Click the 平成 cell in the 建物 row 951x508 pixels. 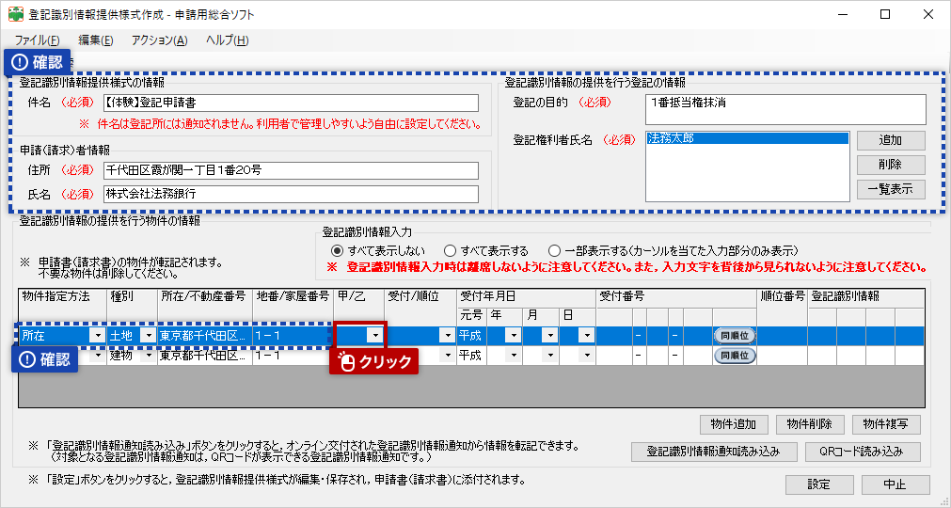tap(471, 356)
